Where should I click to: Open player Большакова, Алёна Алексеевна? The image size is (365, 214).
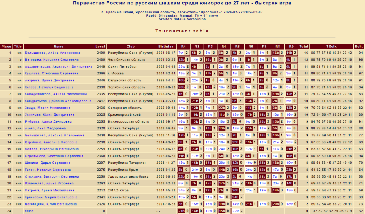(52, 53)
